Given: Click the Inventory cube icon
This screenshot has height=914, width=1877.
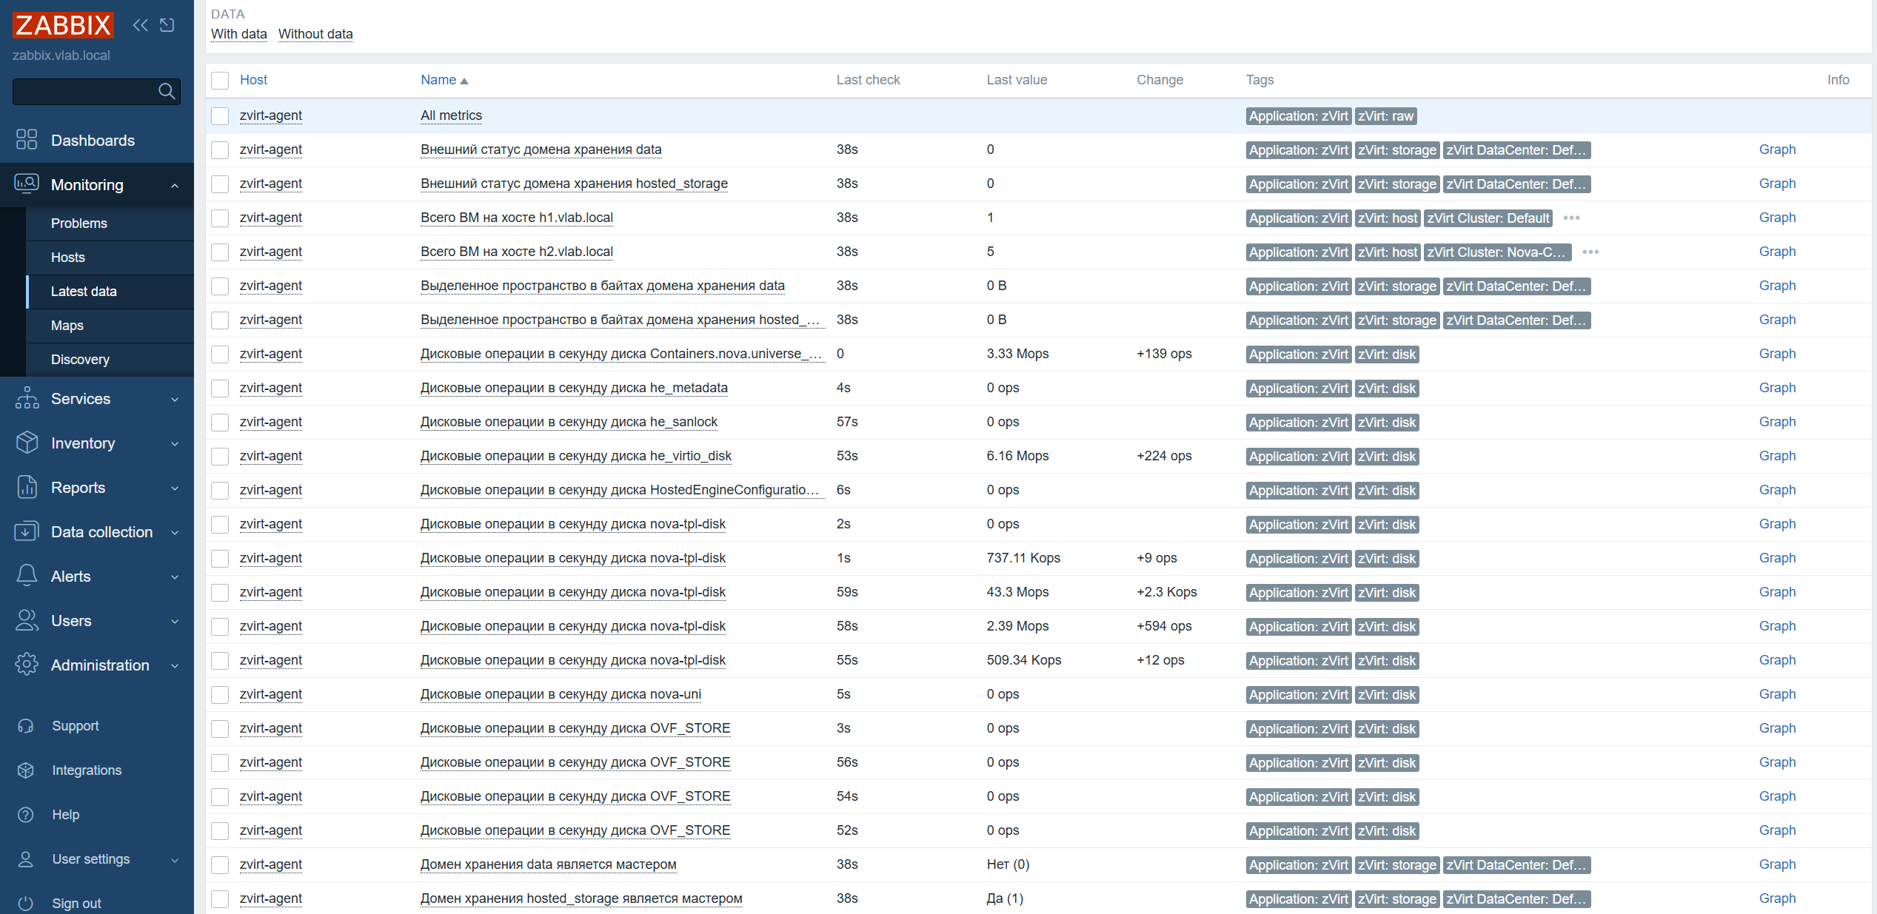Looking at the screenshot, I should (27, 443).
